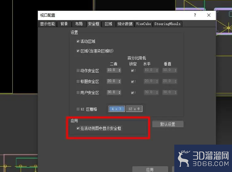Viewport: 232px width, 172px height.
Task: Open the 布局 tab
Action: [x=79, y=24]
